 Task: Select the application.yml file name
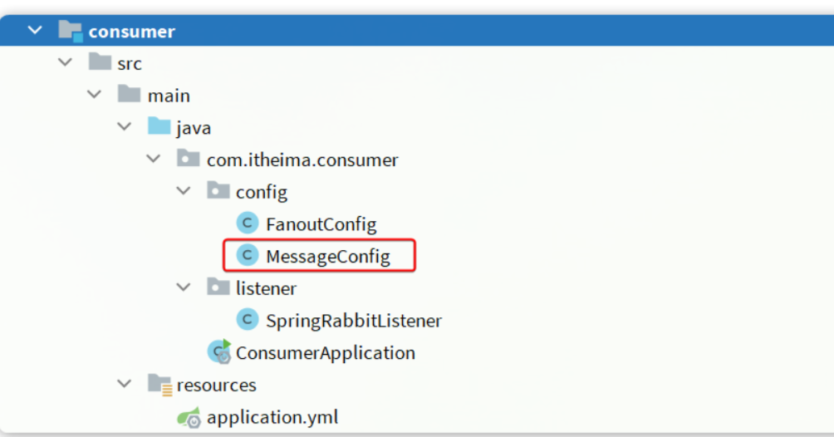(x=272, y=417)
